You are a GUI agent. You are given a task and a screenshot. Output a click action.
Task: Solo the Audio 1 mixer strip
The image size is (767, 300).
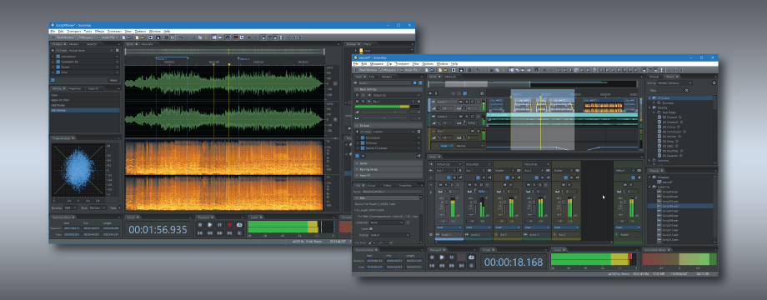coord(446,185)
